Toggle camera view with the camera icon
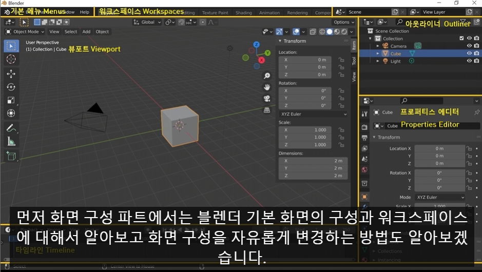 267,99
